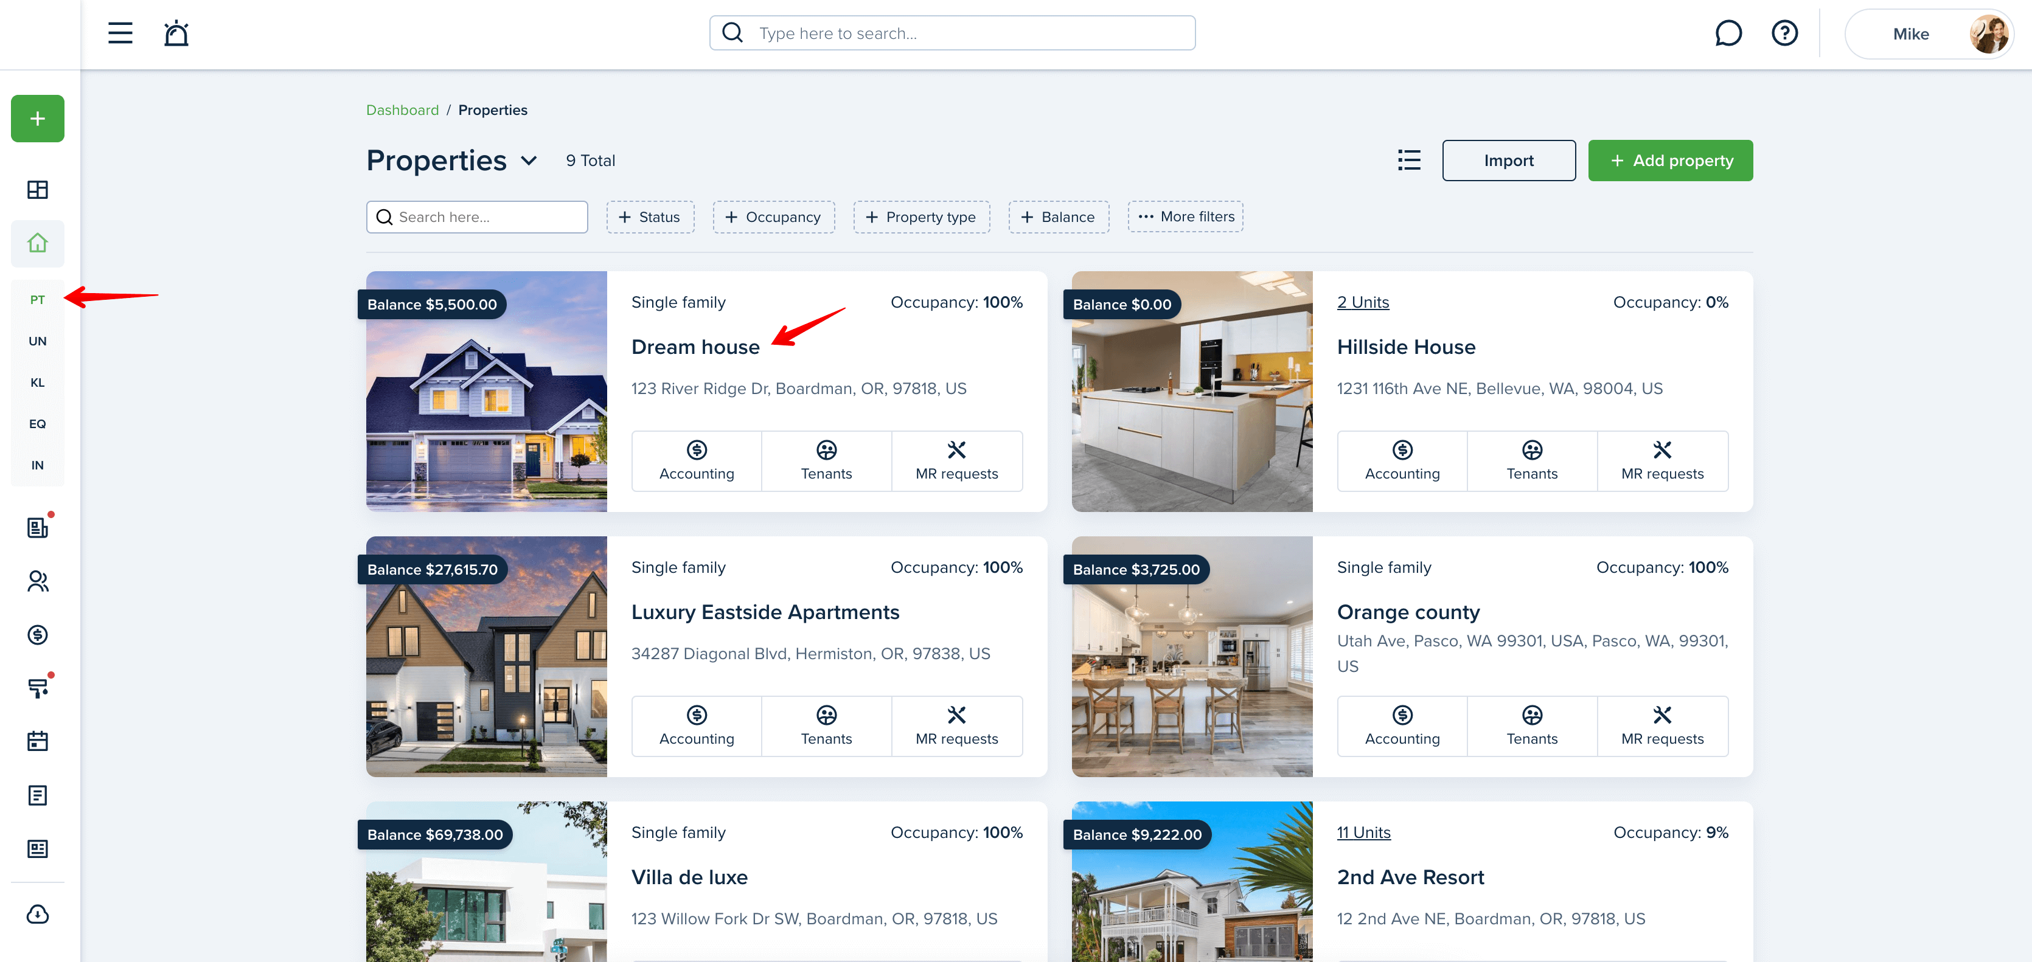Open the hamburger menu
The width and height of the screenshot is (2032, 962).
[x=120, y=33]
